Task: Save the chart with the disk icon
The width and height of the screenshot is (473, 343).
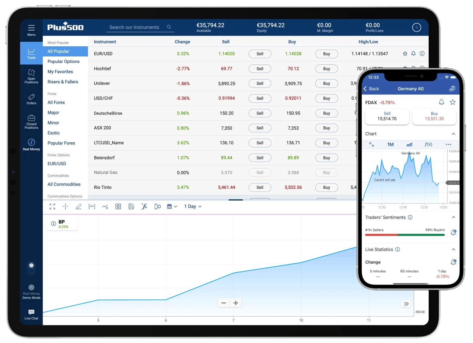Action: 131,206
